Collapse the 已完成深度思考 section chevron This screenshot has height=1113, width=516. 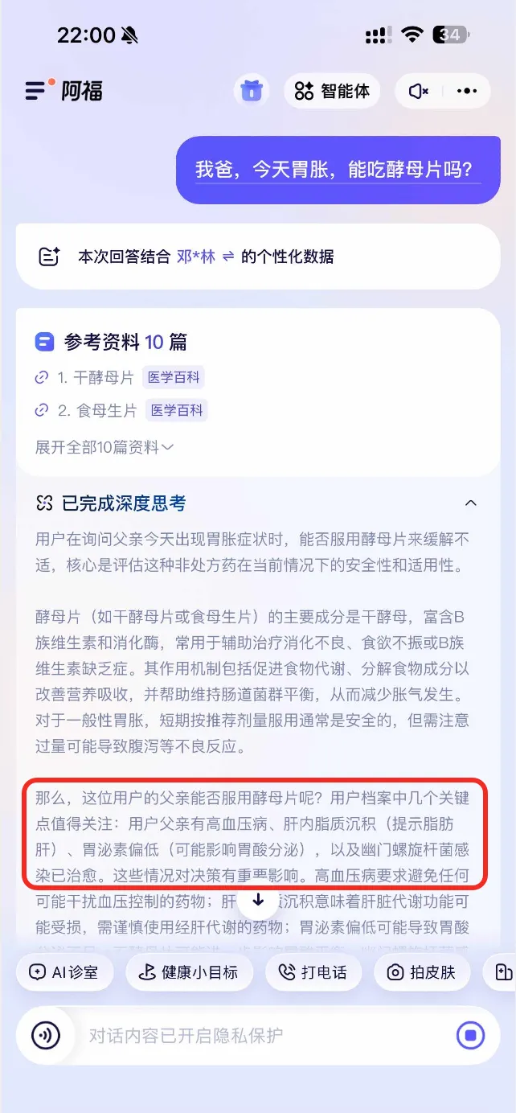[x=471, y=503]
